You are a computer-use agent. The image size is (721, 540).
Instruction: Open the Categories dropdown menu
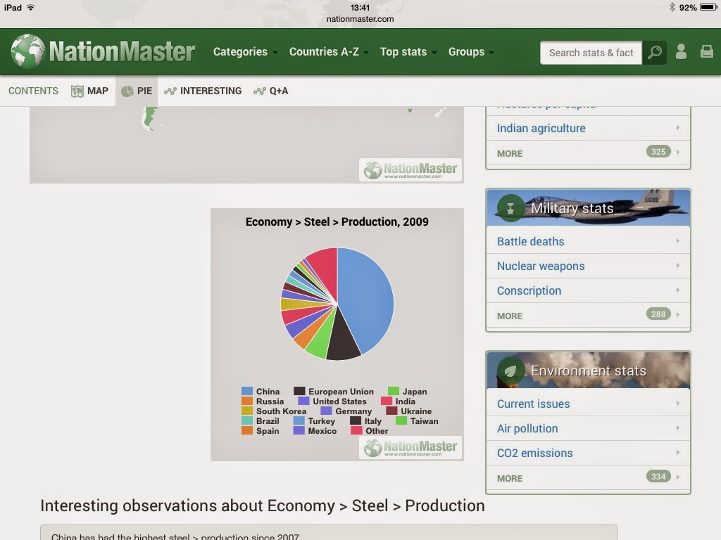tap(245, 52)
